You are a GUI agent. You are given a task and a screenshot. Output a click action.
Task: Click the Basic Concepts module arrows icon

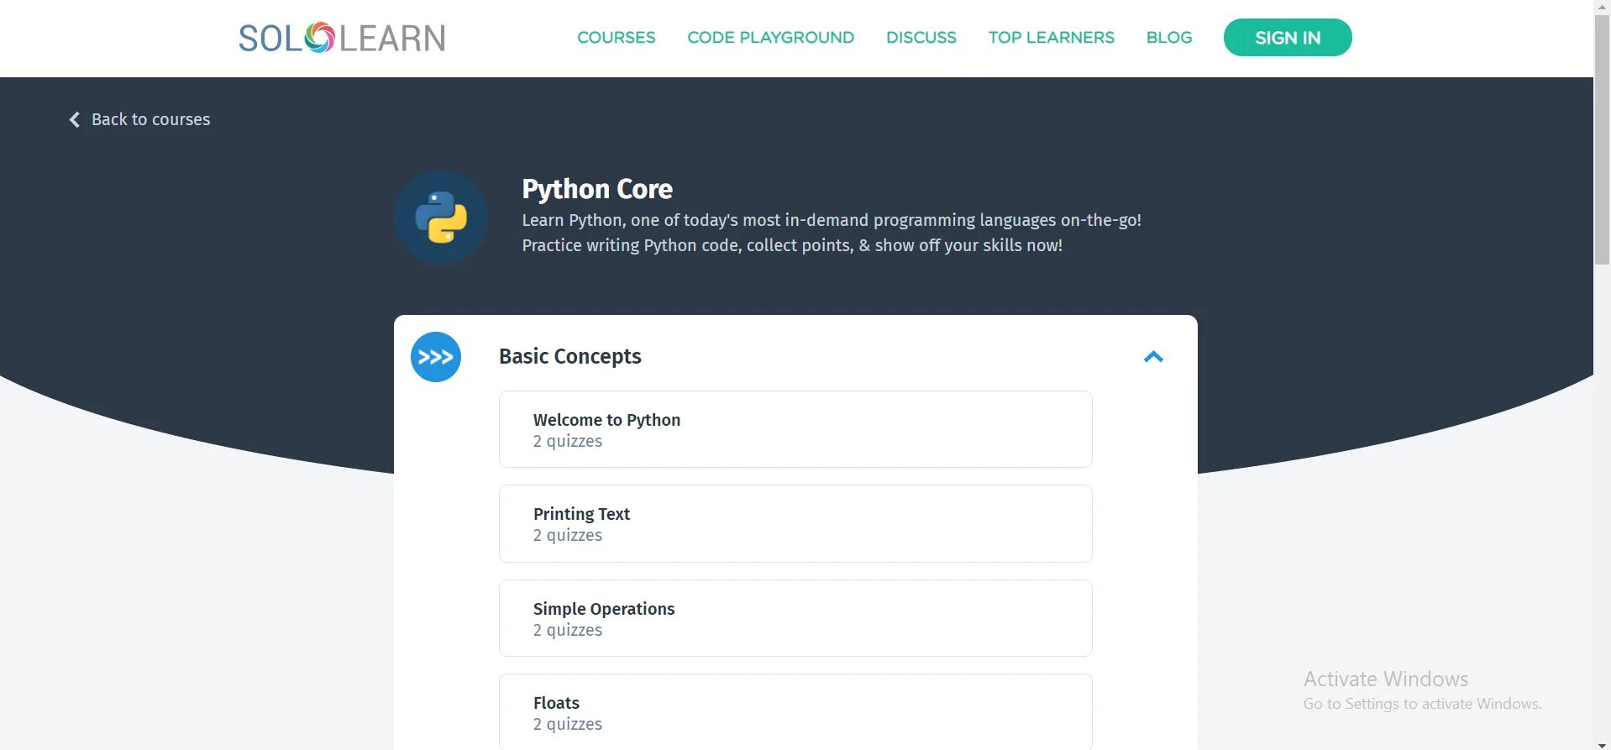(x=435, y=357)
